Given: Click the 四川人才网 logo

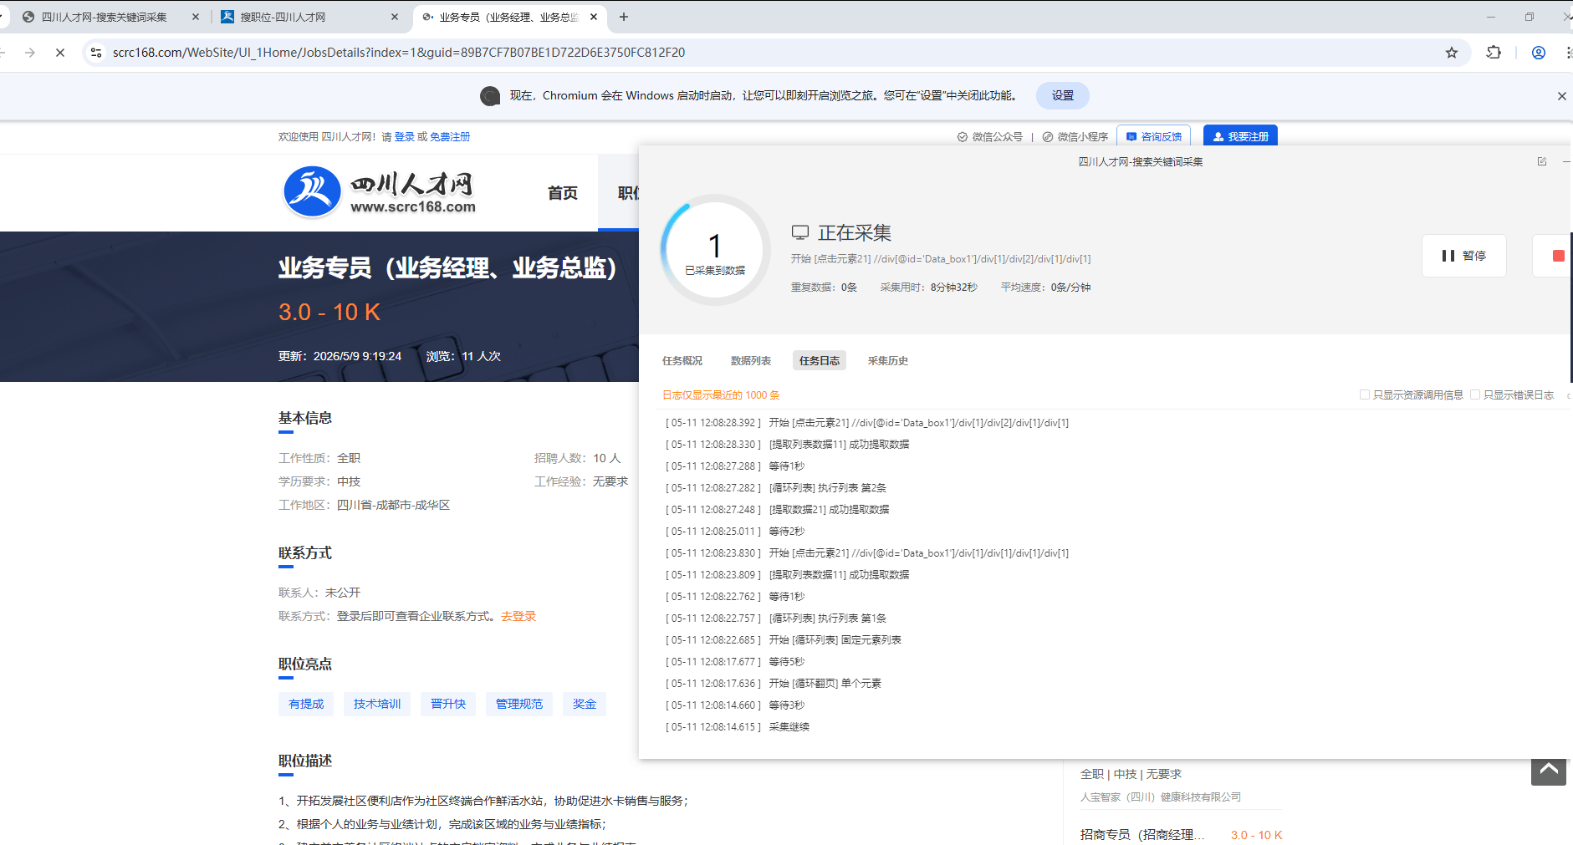Looking at the screenshot, I should 380,191.
